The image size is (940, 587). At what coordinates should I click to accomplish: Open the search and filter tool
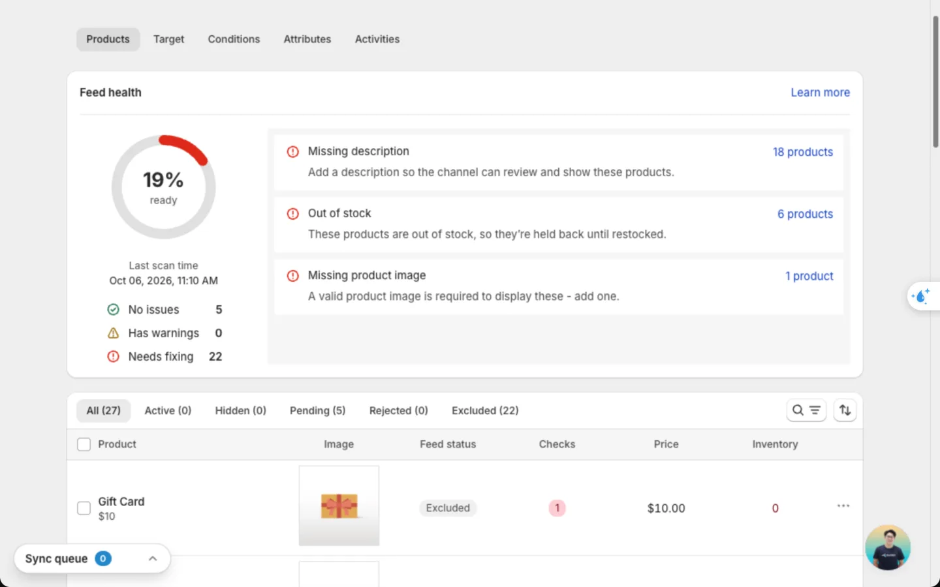click(806, 410)
